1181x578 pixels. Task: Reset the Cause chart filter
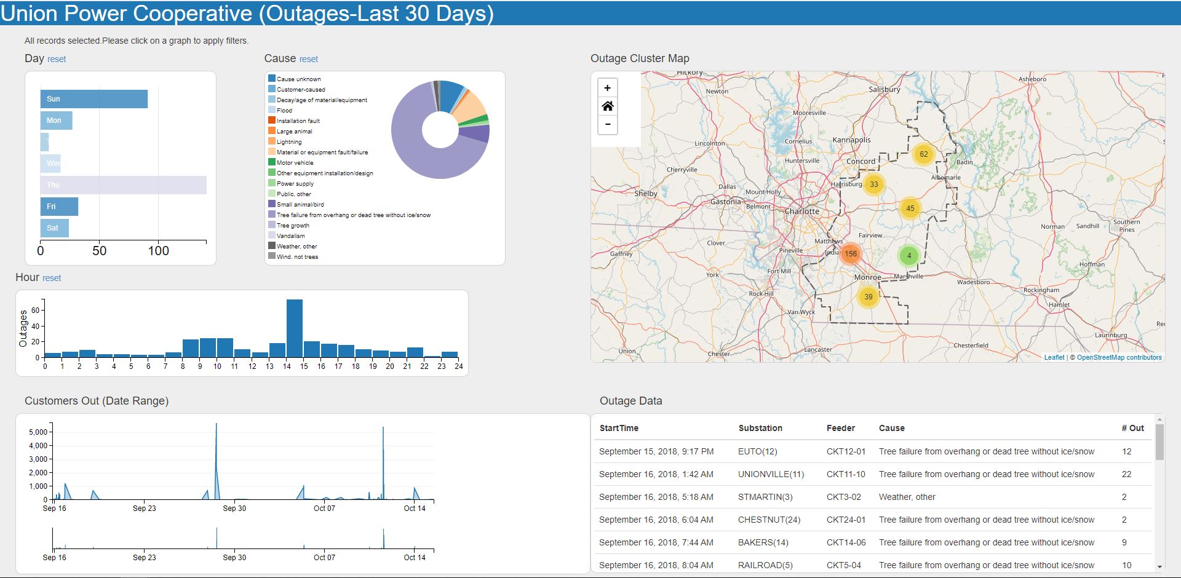pos(309,59)
